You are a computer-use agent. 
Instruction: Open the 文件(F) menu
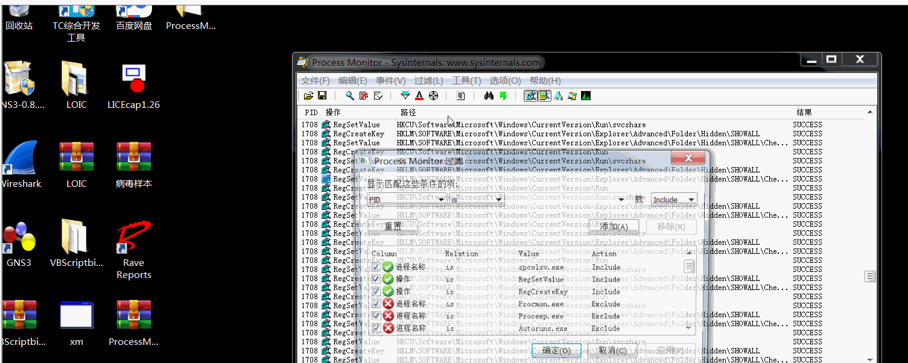click(316, 81)
